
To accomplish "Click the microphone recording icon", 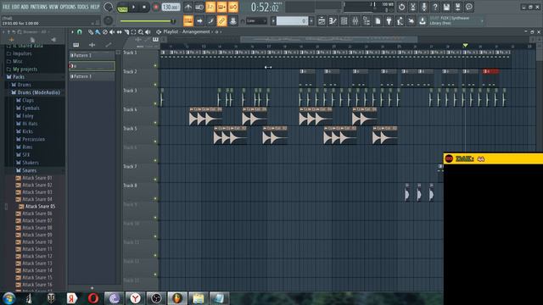I will (x=424, y=7).
